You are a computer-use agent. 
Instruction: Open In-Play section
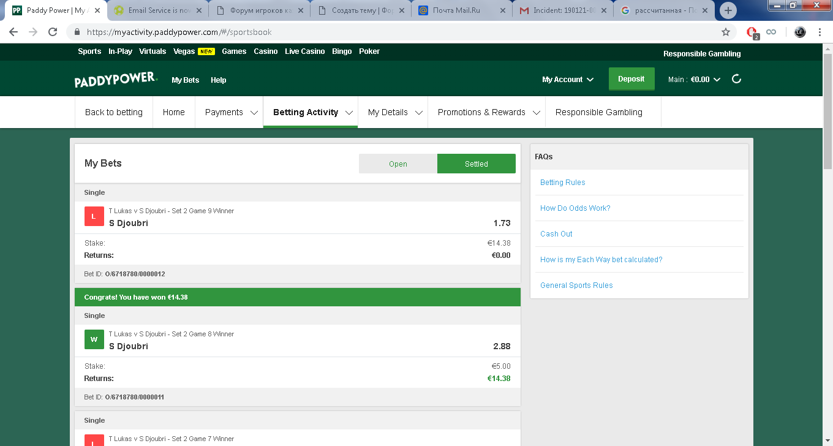pyautogui.click(x=120, y=51)
